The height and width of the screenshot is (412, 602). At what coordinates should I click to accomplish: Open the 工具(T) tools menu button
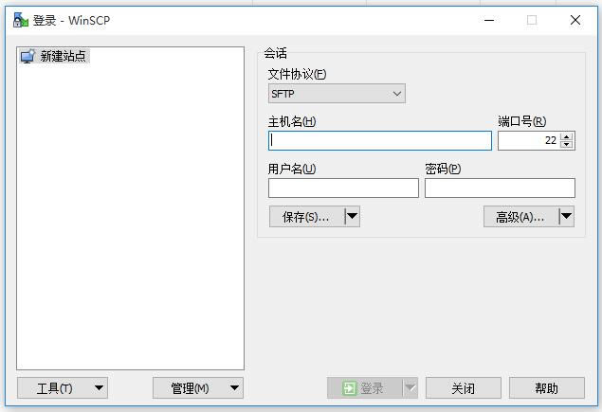[63, 388]
